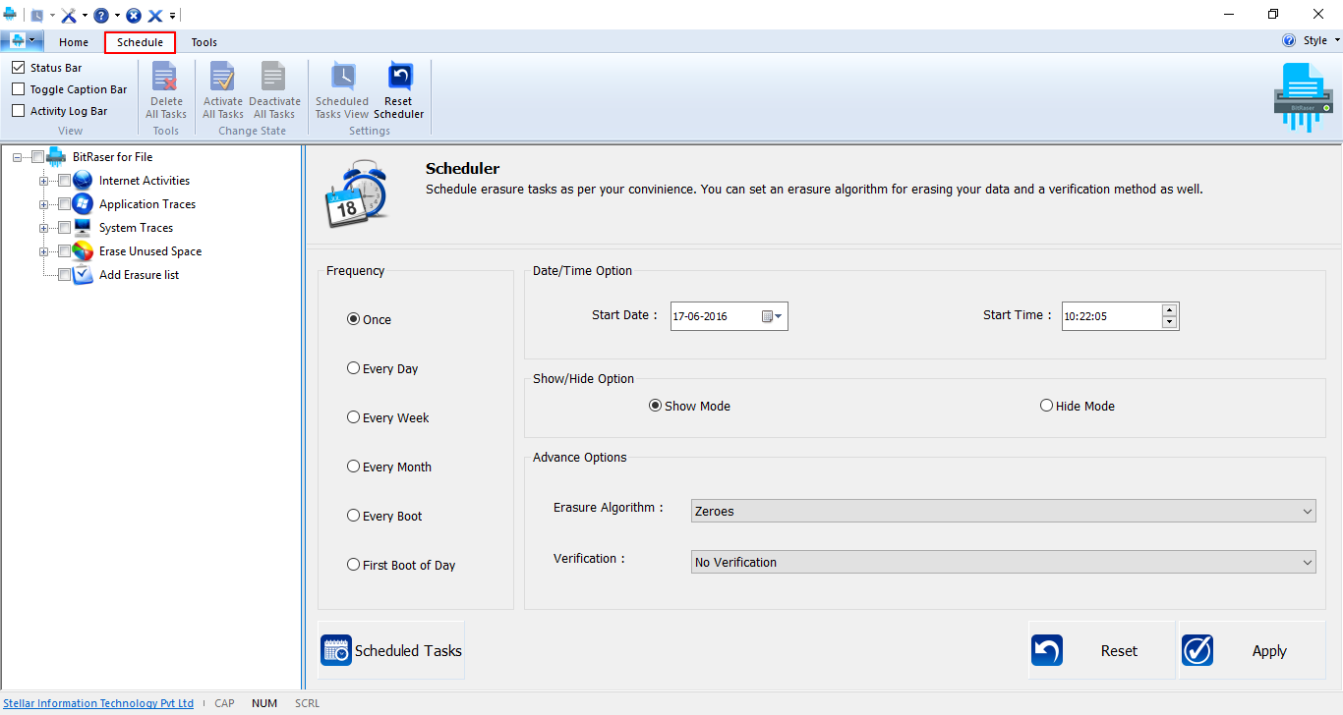Increase Start Time with up spinner arrow
Image resolution: width=1343 pixels, height=715 pixels.
point(1169,310)
